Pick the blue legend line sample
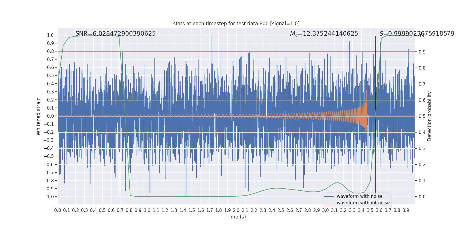This screenshot has height=230, width=461. 329,196
